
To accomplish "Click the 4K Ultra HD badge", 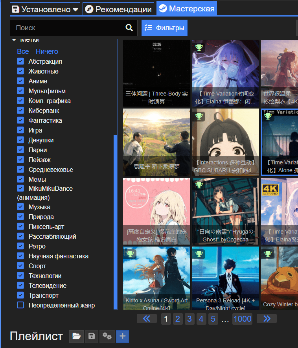I will click(x=270, y=190).
